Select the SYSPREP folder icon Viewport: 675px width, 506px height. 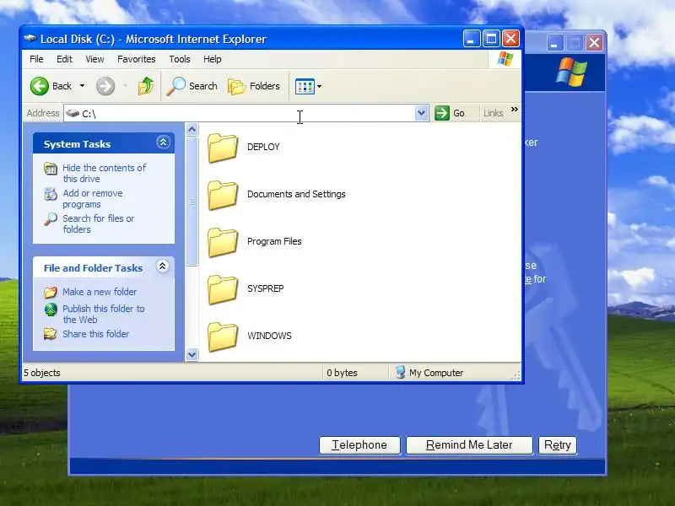223,289
